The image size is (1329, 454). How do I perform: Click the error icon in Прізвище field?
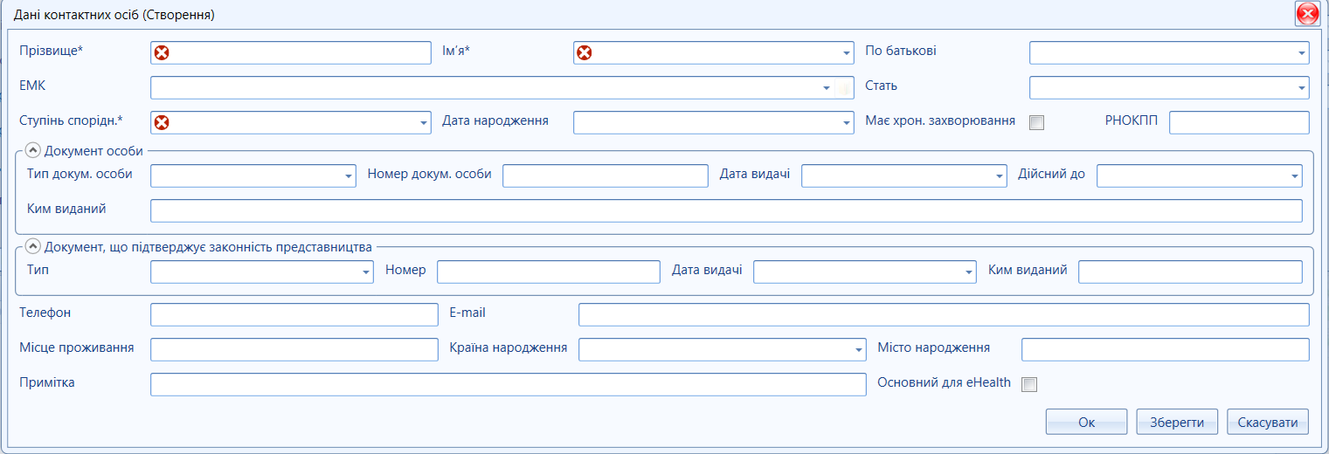click(x=162, y=53)
